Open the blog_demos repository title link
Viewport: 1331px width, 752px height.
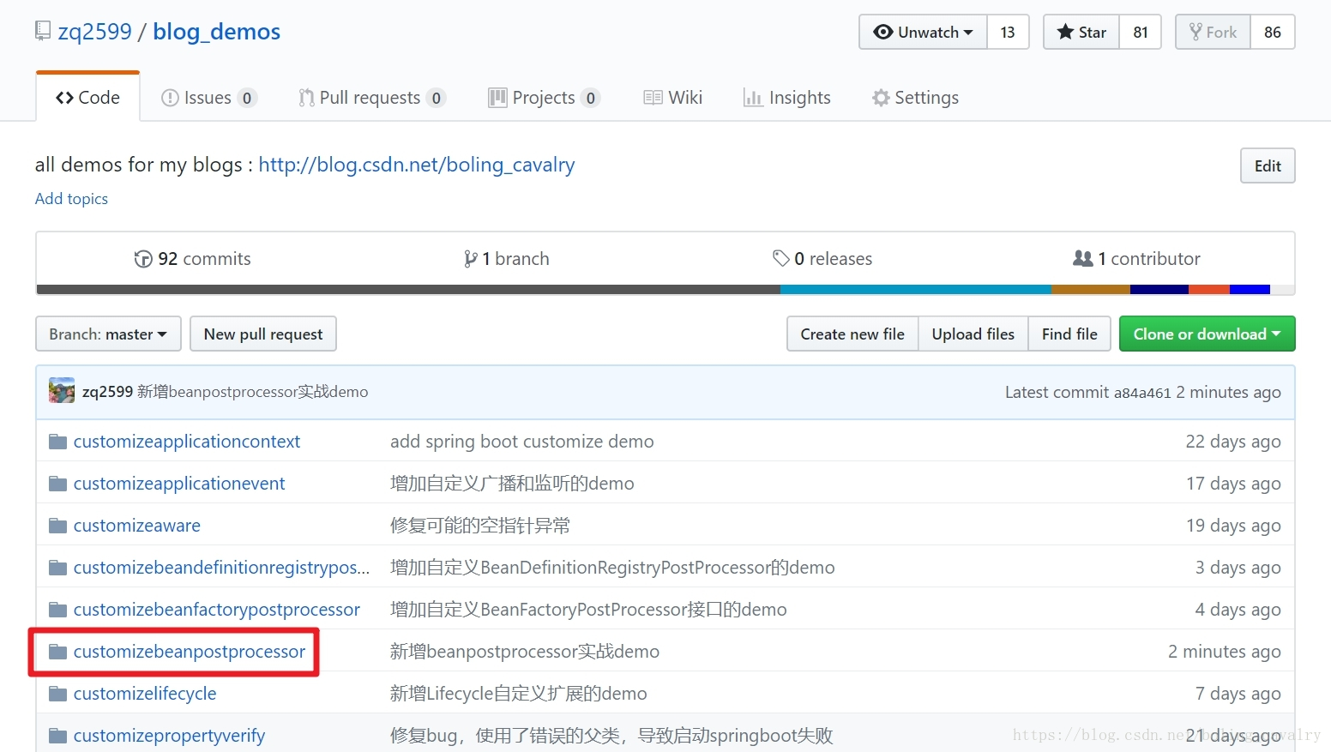tap(217, 32)
